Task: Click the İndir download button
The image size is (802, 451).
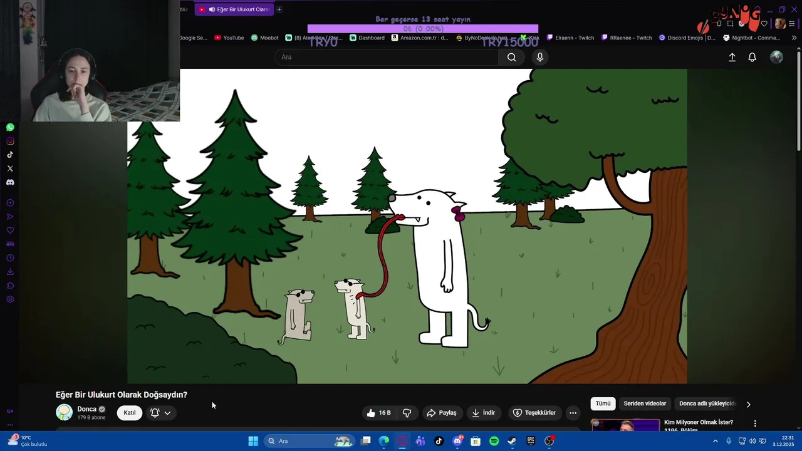Action: click(483, 413)
